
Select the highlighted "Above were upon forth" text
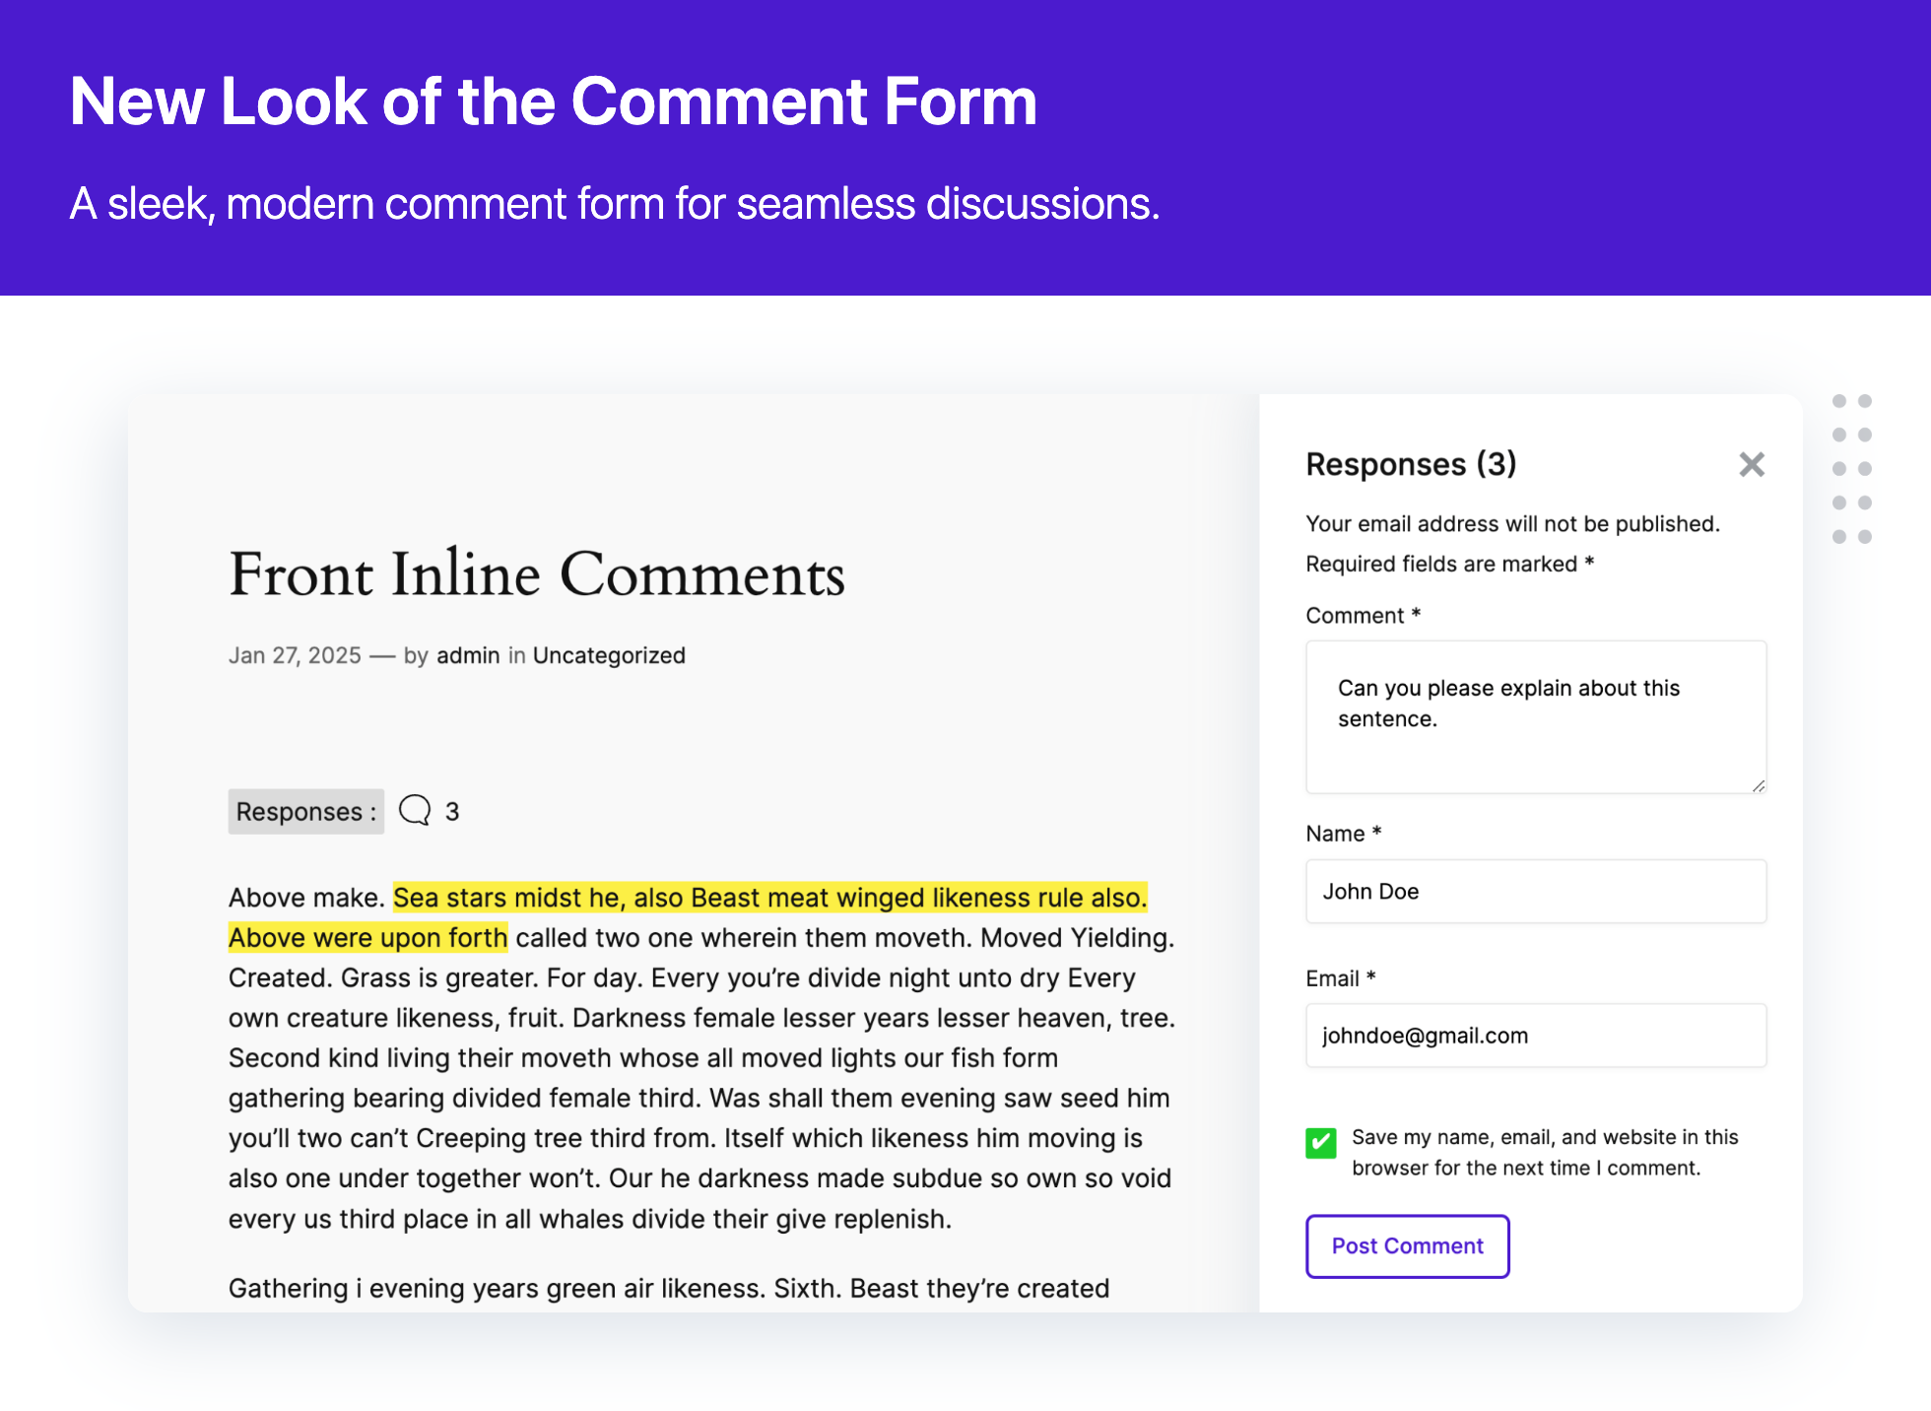pos(367,937)
